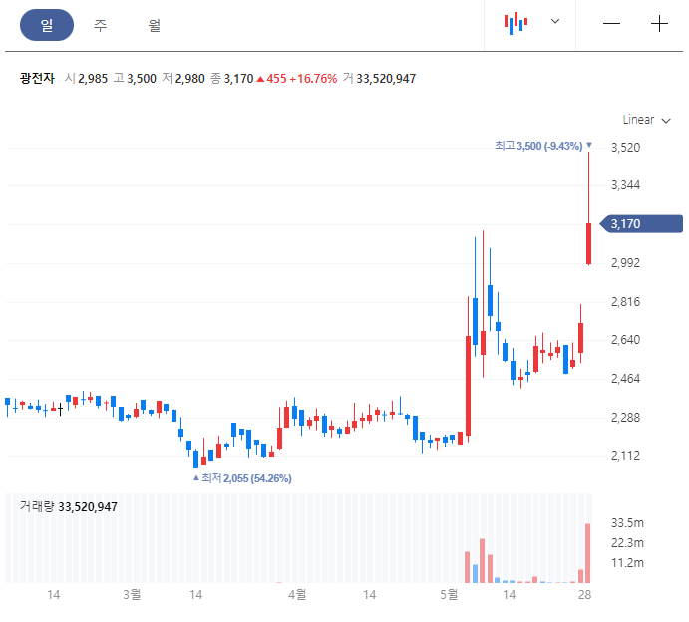Click the high price 3,500 in header
Image resolution: width=689 pixels, height=622 pixels.
point(142,79)
